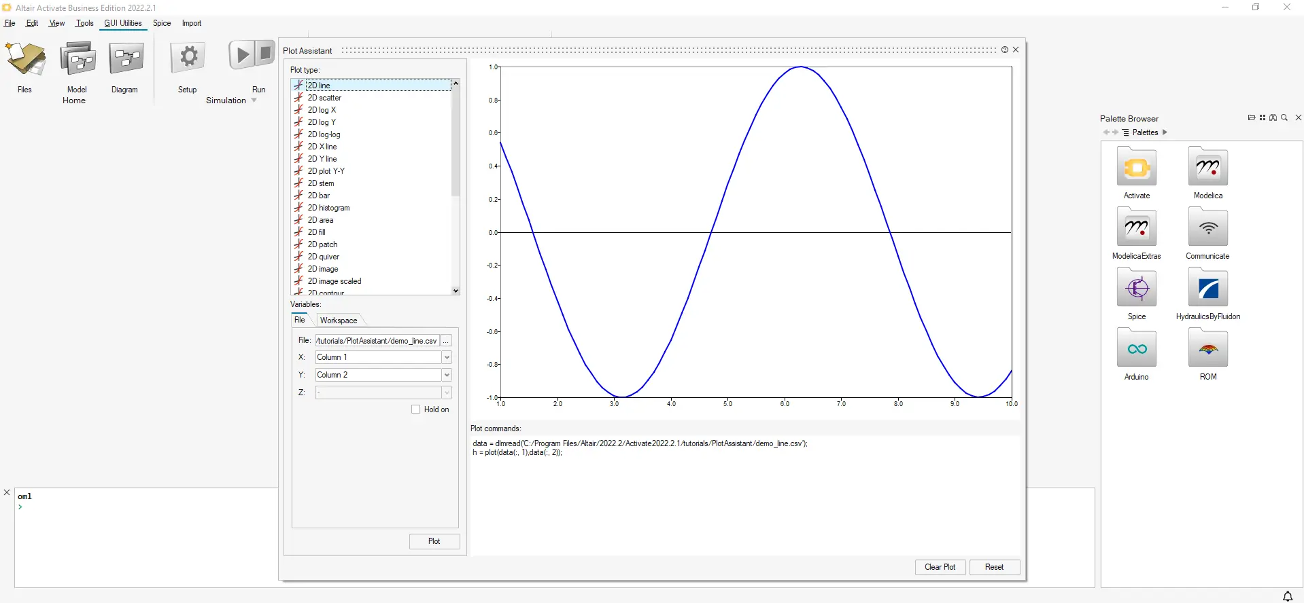
Task: Open the ModelicaExtras palette folder
Action: (1136, 227)
